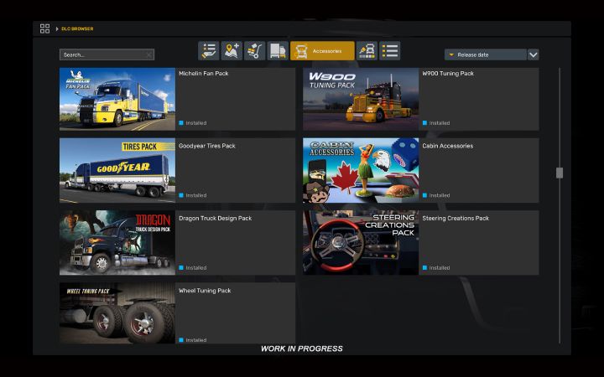Screen dimensions: 604x377
Task: Select the Wheel Tuning Pack title
Action: coord(205,291)
